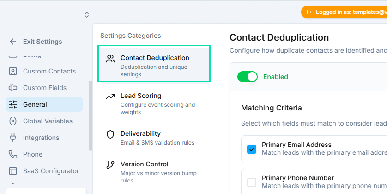Go to Global Variables settings
This screenshot has height=194, width=387.
click(44, 121)
